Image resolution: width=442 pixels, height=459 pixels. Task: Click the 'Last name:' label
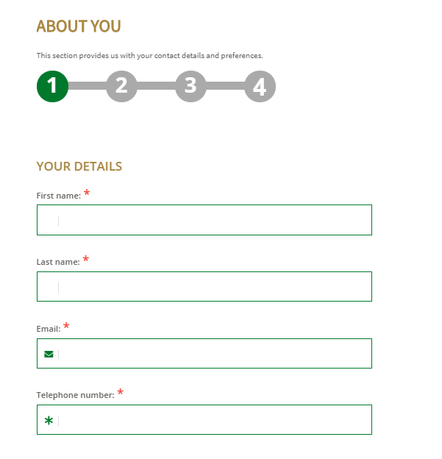click(57, 262)
